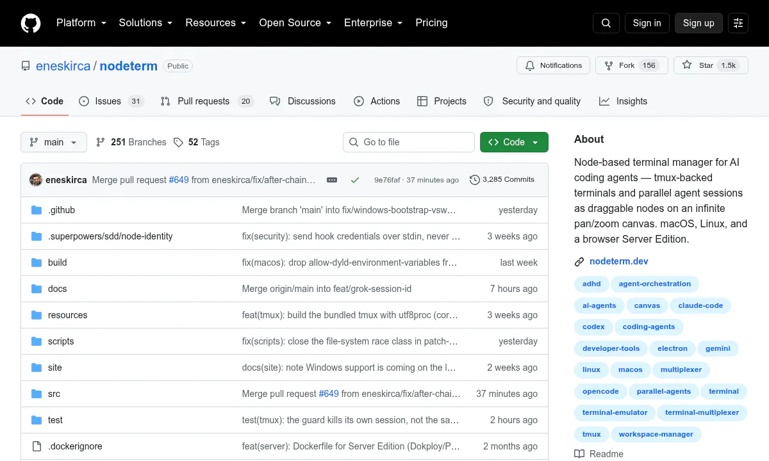Click the tmux topic tag
Image resolution: width=769 pixels, height=461 pixels.
coord(591,434)
